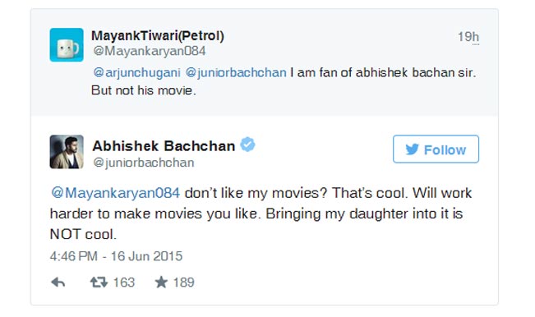This screenshot has width=535, height=317.
Task: View the 189 favorites count
Action: (183, 283)
